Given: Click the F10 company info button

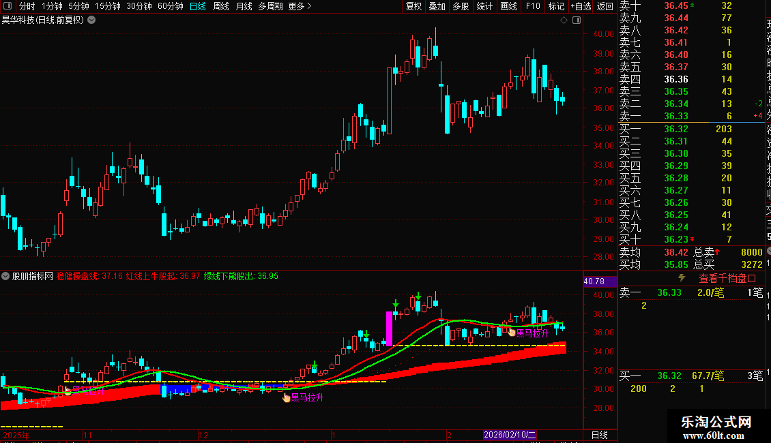Looking at the screenshot, I should tap(532, 6).
